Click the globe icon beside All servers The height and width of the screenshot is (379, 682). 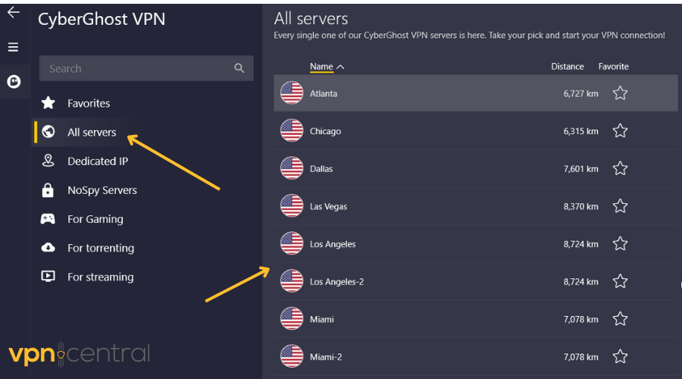pyautogui.click(x=48, y=131)
